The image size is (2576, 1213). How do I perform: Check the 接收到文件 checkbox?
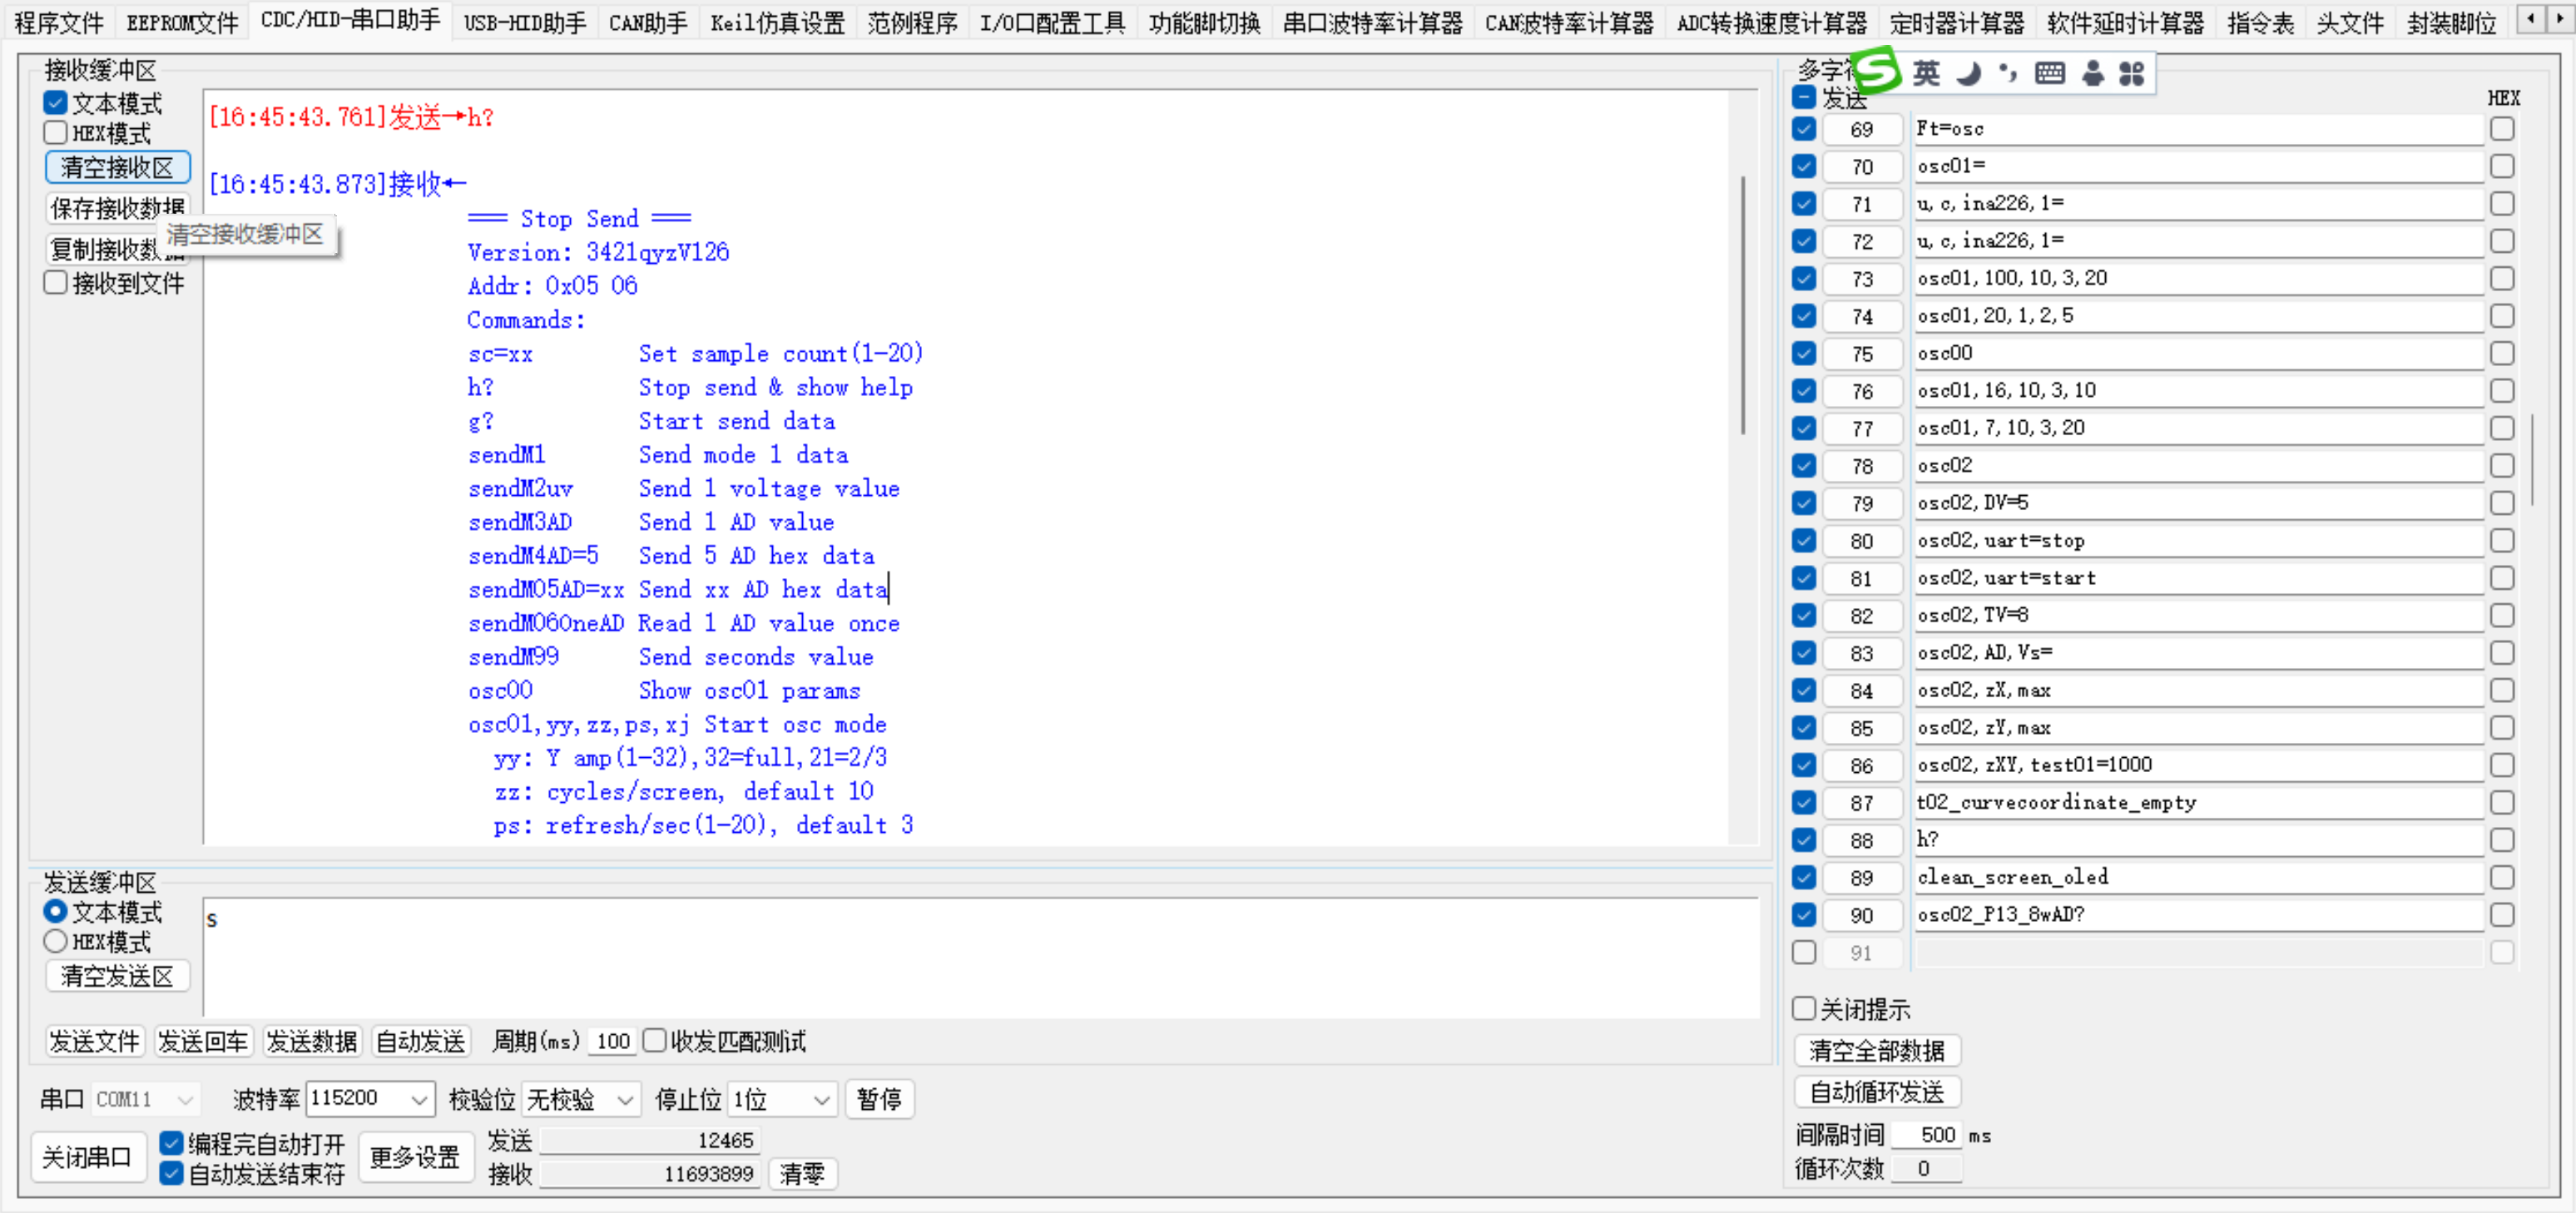click(56, 283)
